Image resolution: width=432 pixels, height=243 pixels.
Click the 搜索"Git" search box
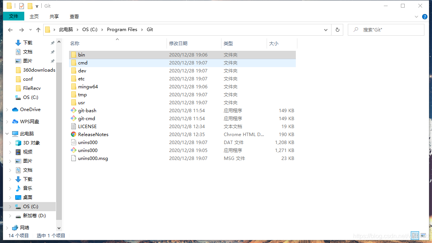[386, 30]
